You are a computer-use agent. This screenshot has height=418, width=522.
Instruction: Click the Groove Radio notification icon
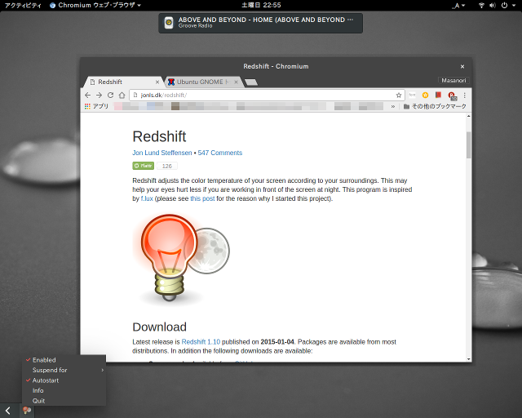(169, 23)
